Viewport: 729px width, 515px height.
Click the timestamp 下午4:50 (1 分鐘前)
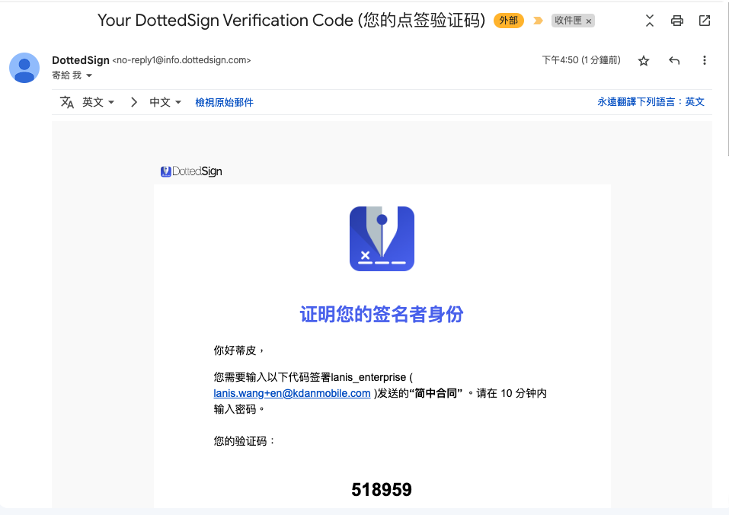[581, 60]
